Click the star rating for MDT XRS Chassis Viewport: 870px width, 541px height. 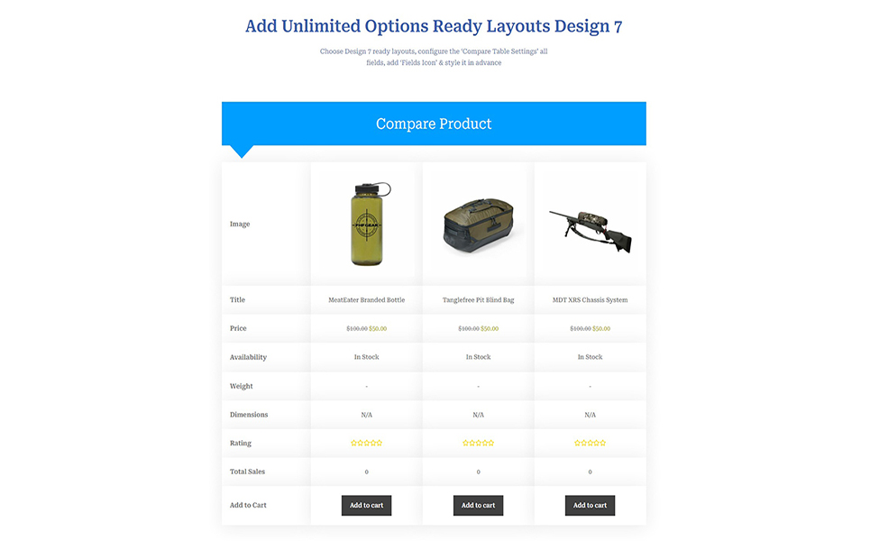tap(590, 444)
